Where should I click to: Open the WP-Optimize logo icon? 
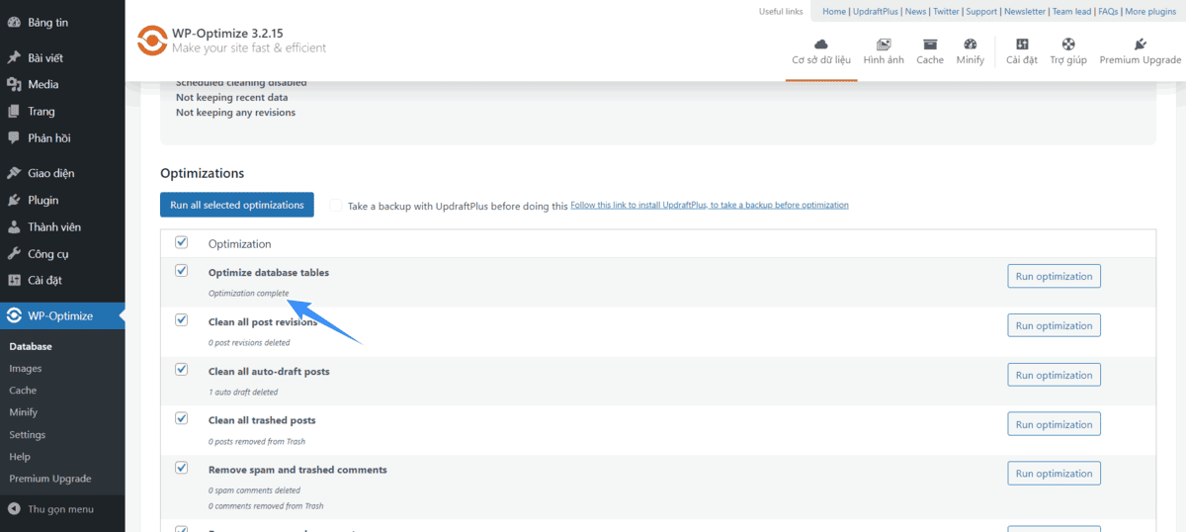coord(151,41)
